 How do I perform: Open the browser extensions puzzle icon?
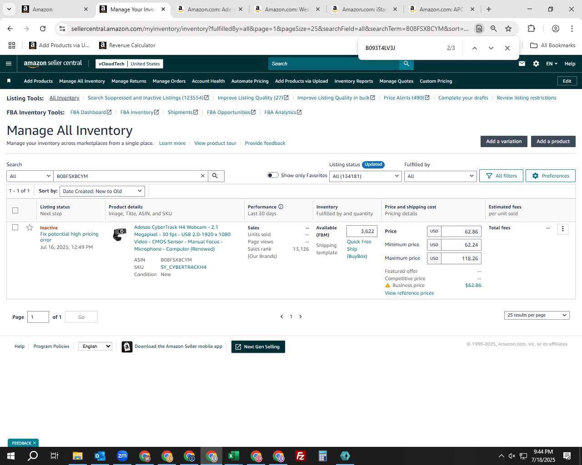click(531, 29)
